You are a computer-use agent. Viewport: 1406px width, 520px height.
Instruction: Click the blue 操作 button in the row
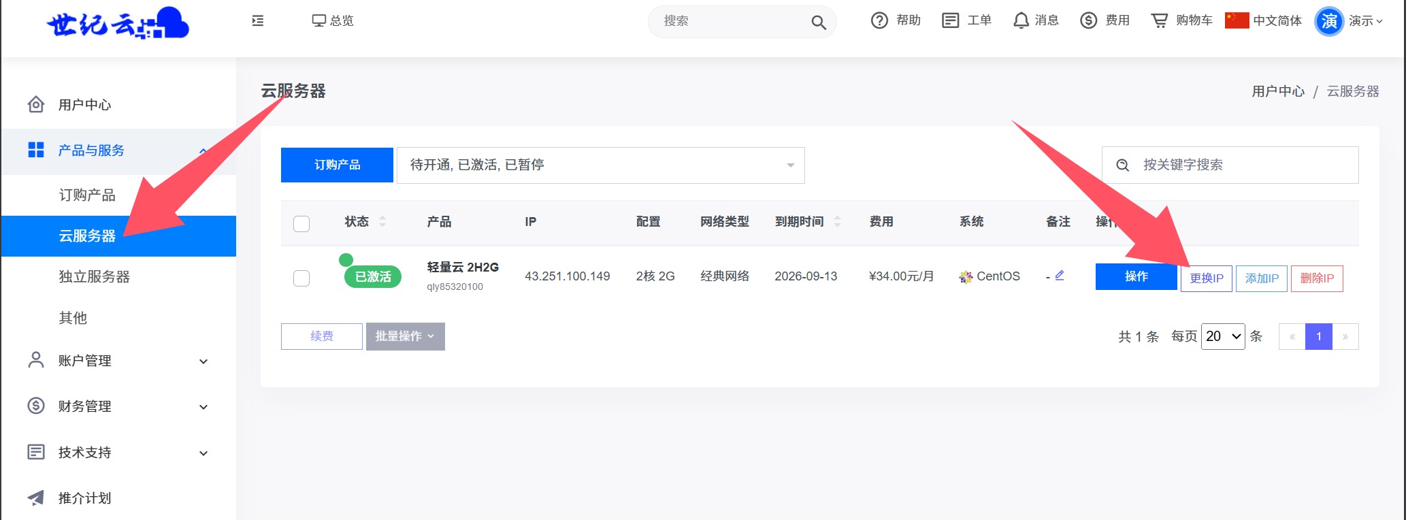[x=1137, y=276]
